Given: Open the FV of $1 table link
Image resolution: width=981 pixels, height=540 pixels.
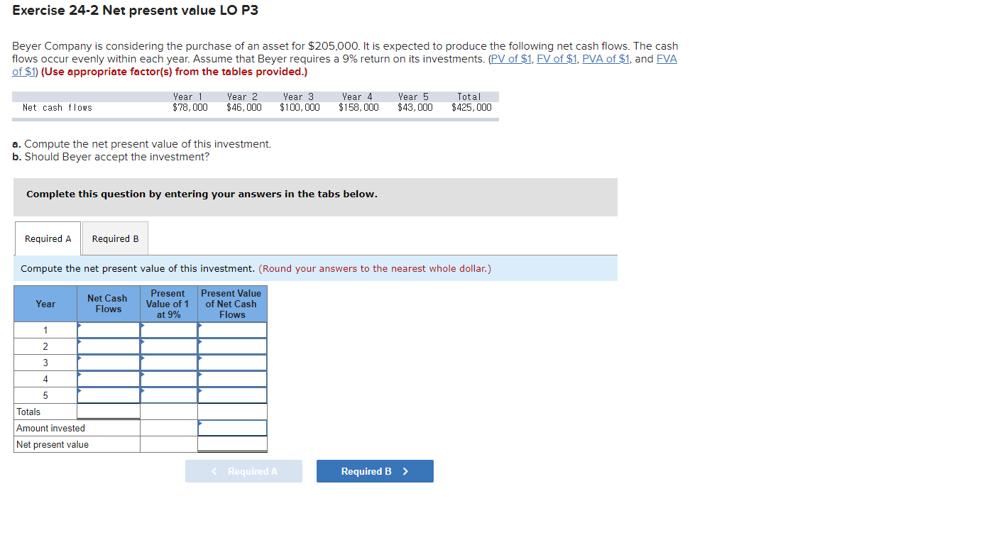Looking at the screenshot, I should (557, 59).
